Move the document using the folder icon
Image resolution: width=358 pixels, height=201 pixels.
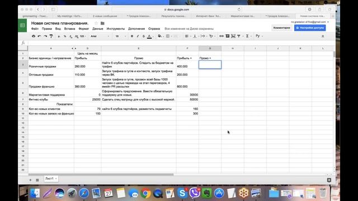pos(102,23)
